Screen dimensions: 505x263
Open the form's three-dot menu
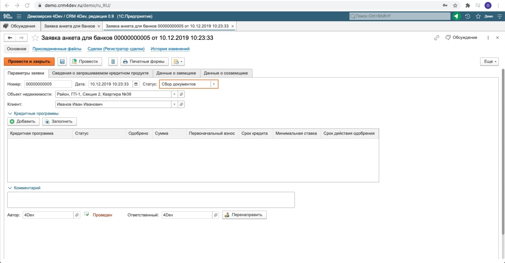pyautogui.click(x=488, y=38)
